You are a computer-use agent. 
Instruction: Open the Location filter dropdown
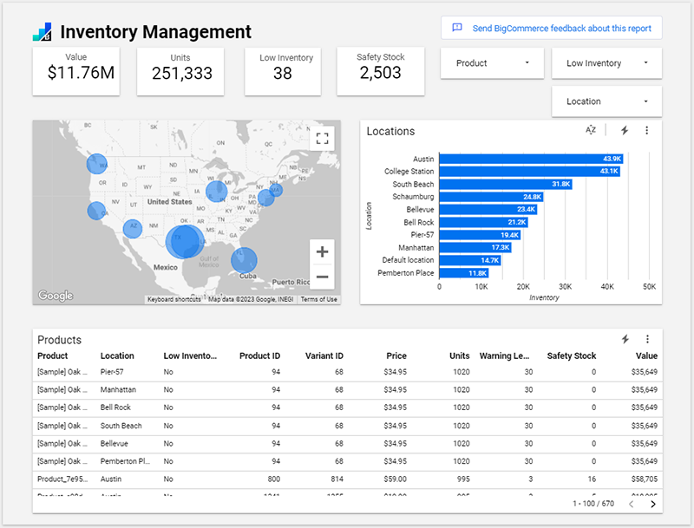point(606,101)
